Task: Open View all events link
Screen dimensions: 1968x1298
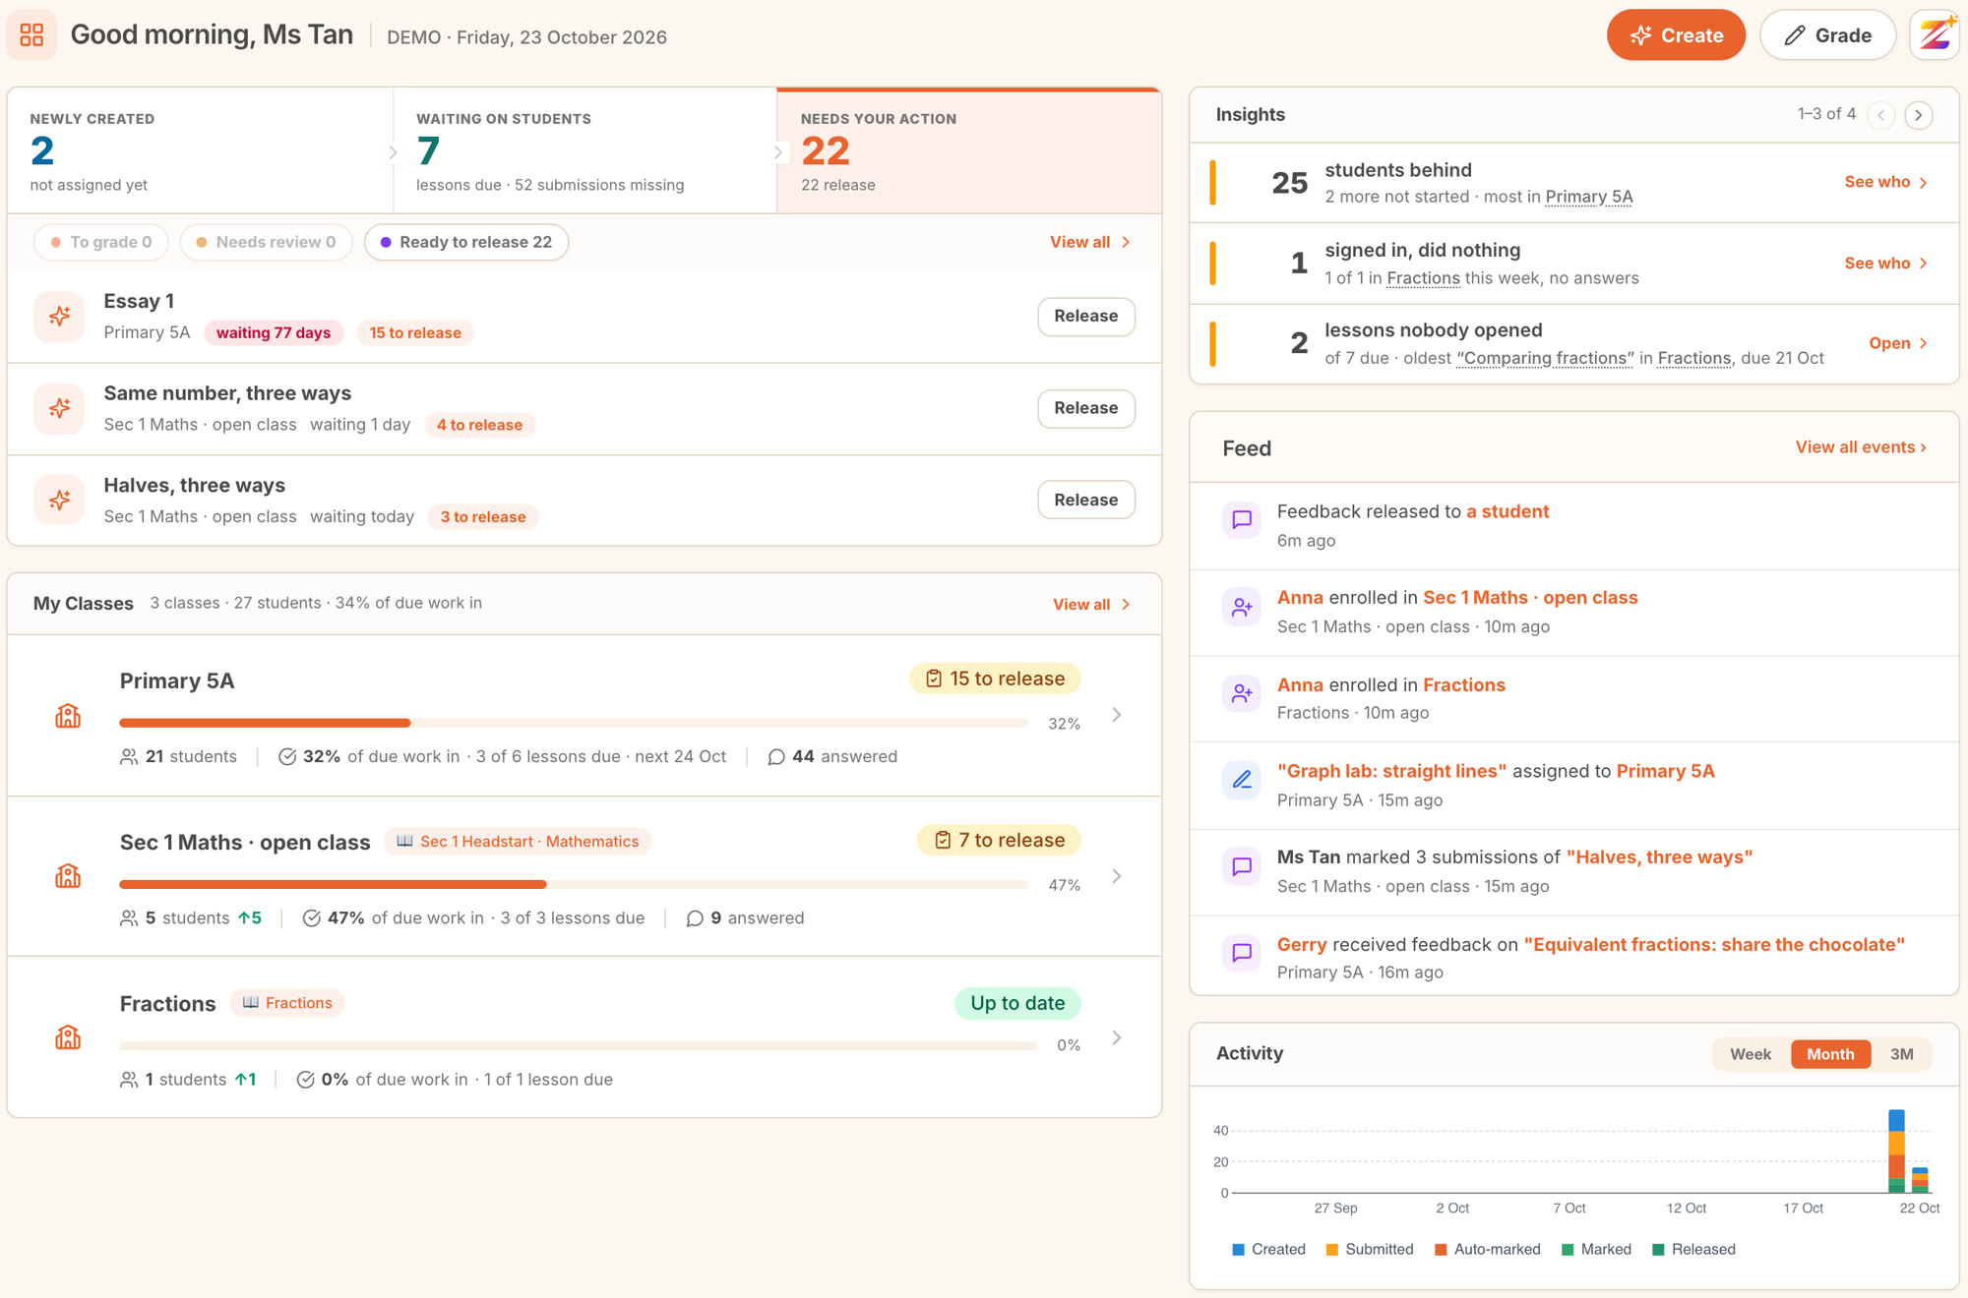Action: point(1861,447)
